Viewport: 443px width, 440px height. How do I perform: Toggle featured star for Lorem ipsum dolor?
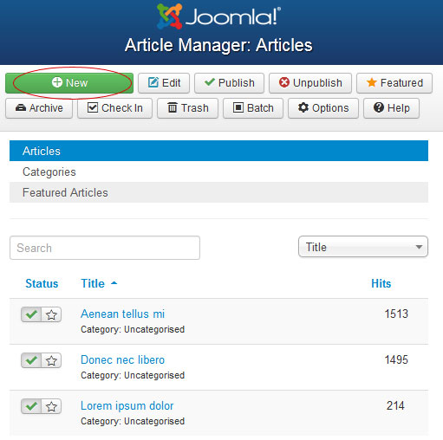(51, 406)
